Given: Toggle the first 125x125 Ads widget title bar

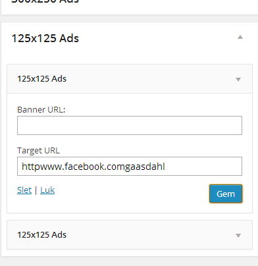Looking at the screenshot, I should 130,79.
